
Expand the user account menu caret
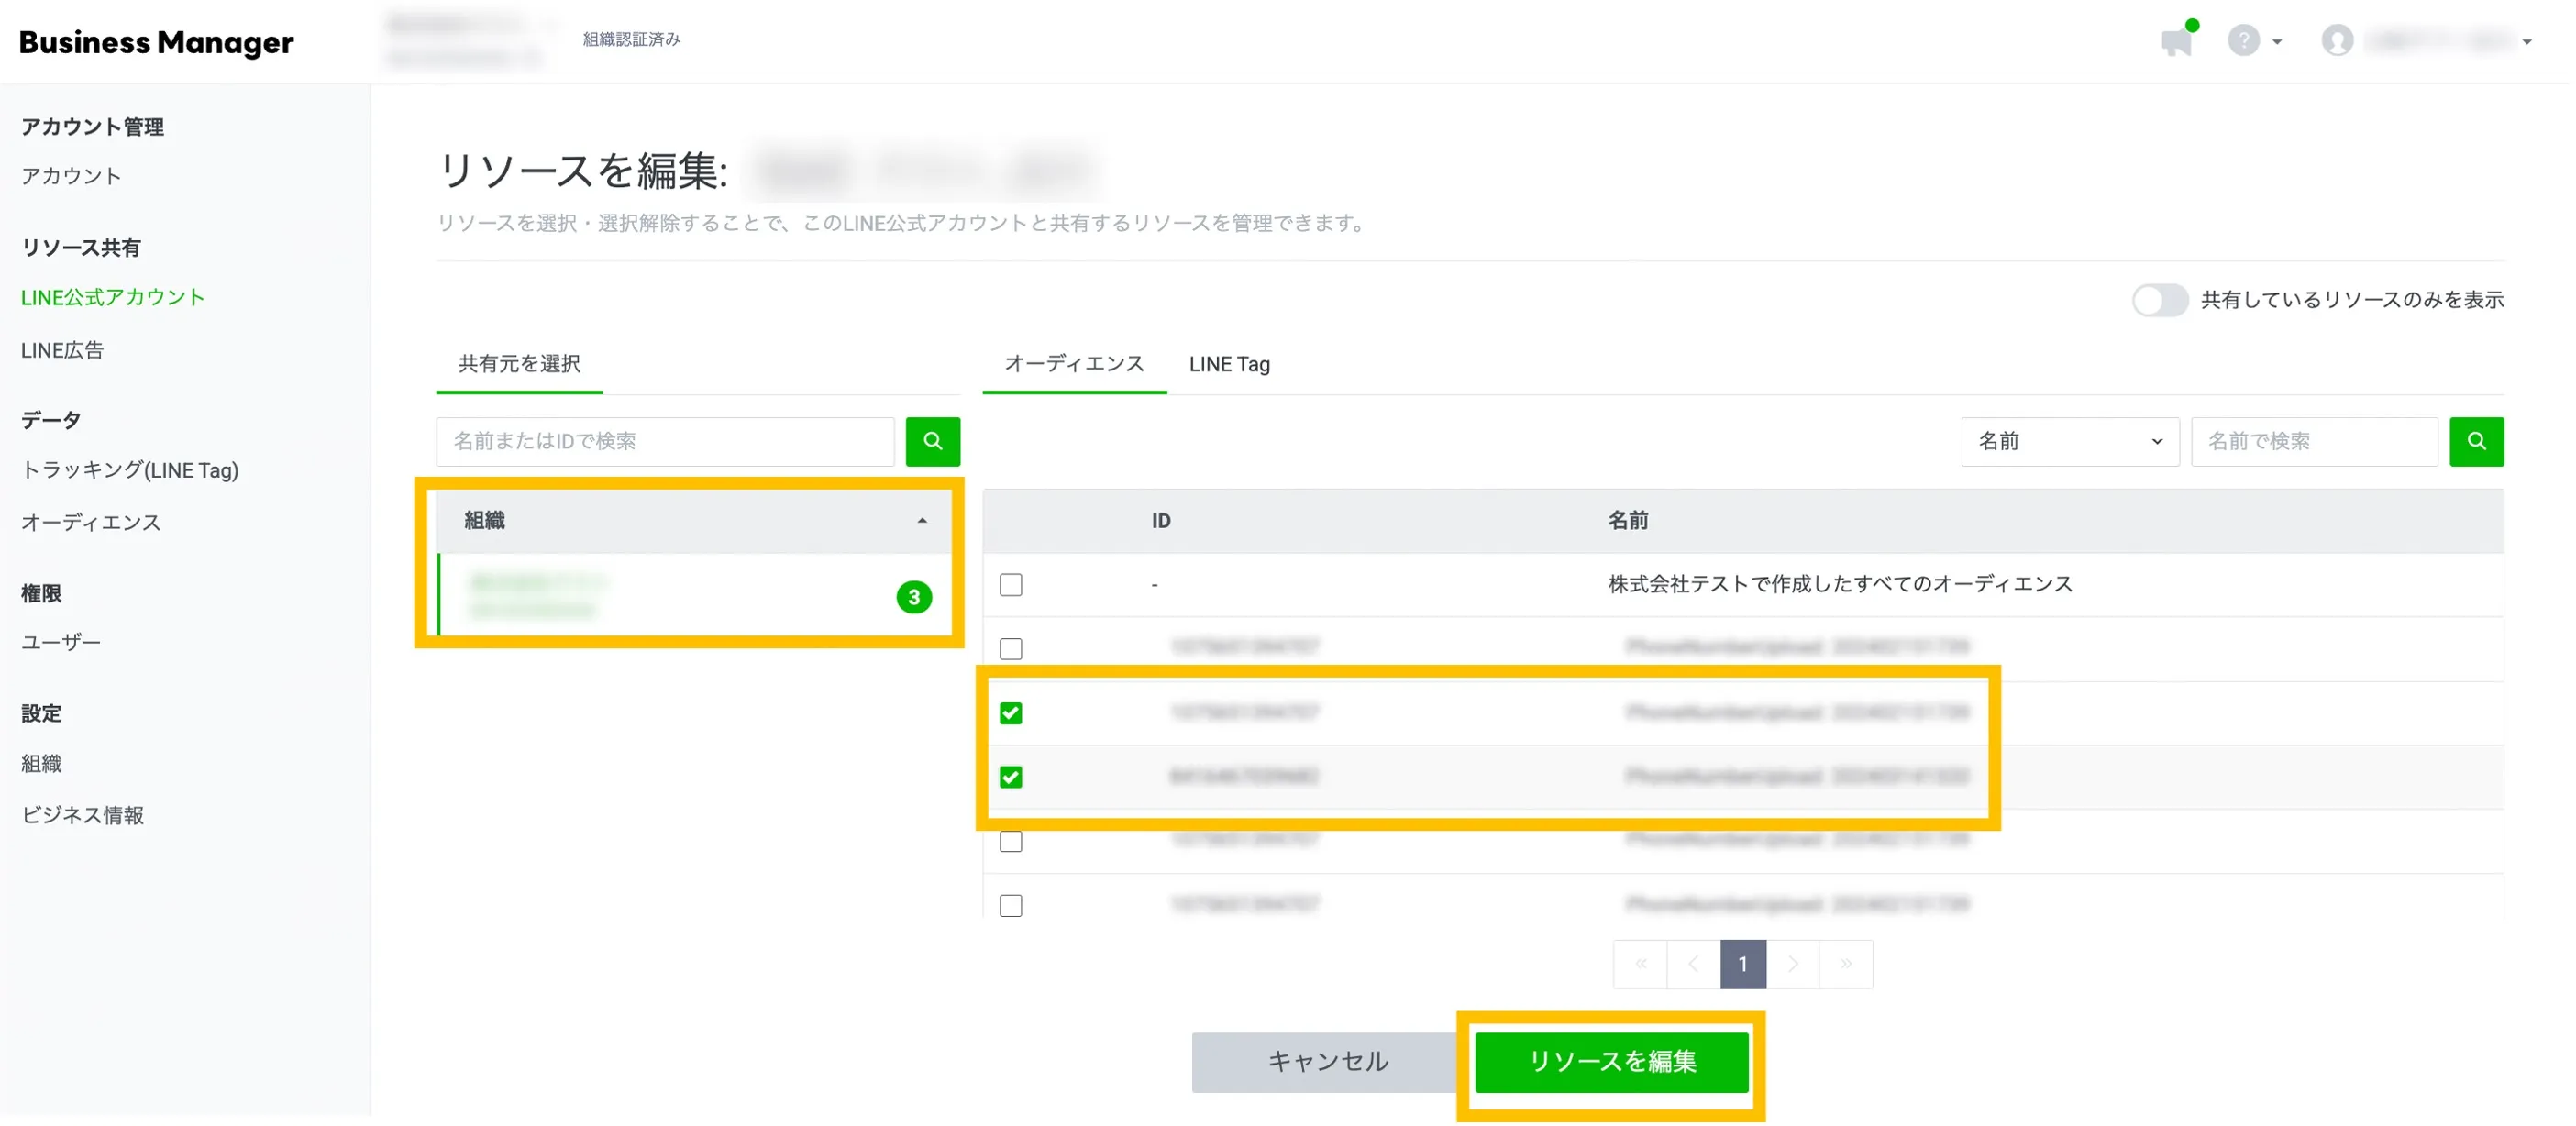pos(2526,42)
